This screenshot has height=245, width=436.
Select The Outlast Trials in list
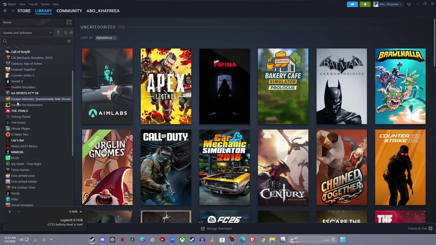(x=23, y=187)
